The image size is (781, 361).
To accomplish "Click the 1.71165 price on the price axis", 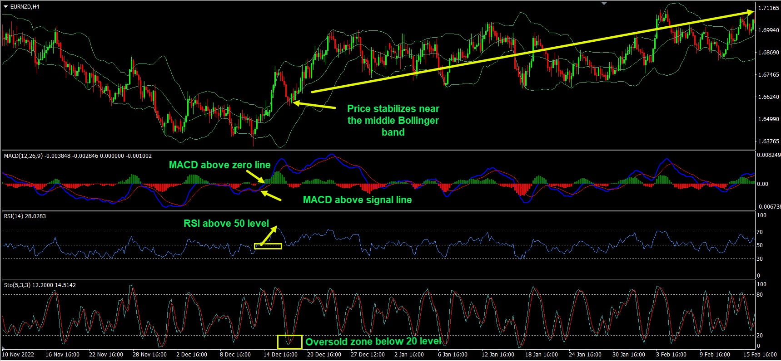I will coord(768,8).
